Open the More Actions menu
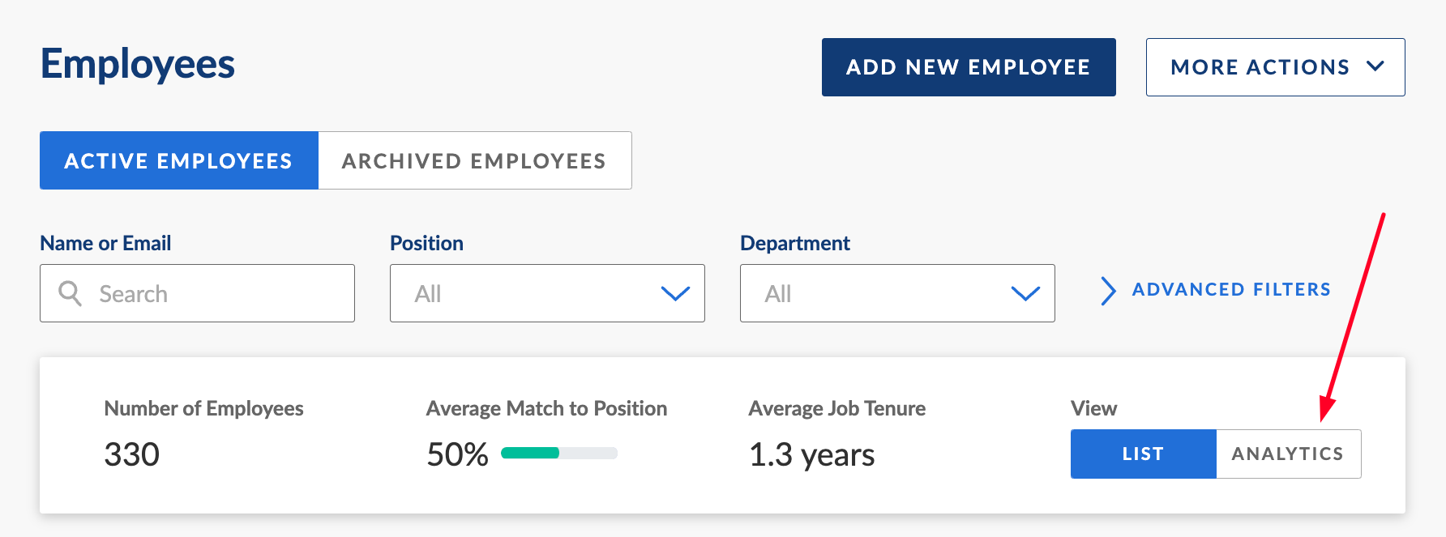Viewport: 1446px width, 537px height. [x=1275, y=67]
